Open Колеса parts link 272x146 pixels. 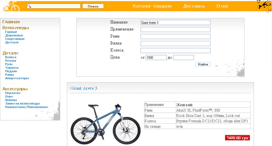coord(11,57)
